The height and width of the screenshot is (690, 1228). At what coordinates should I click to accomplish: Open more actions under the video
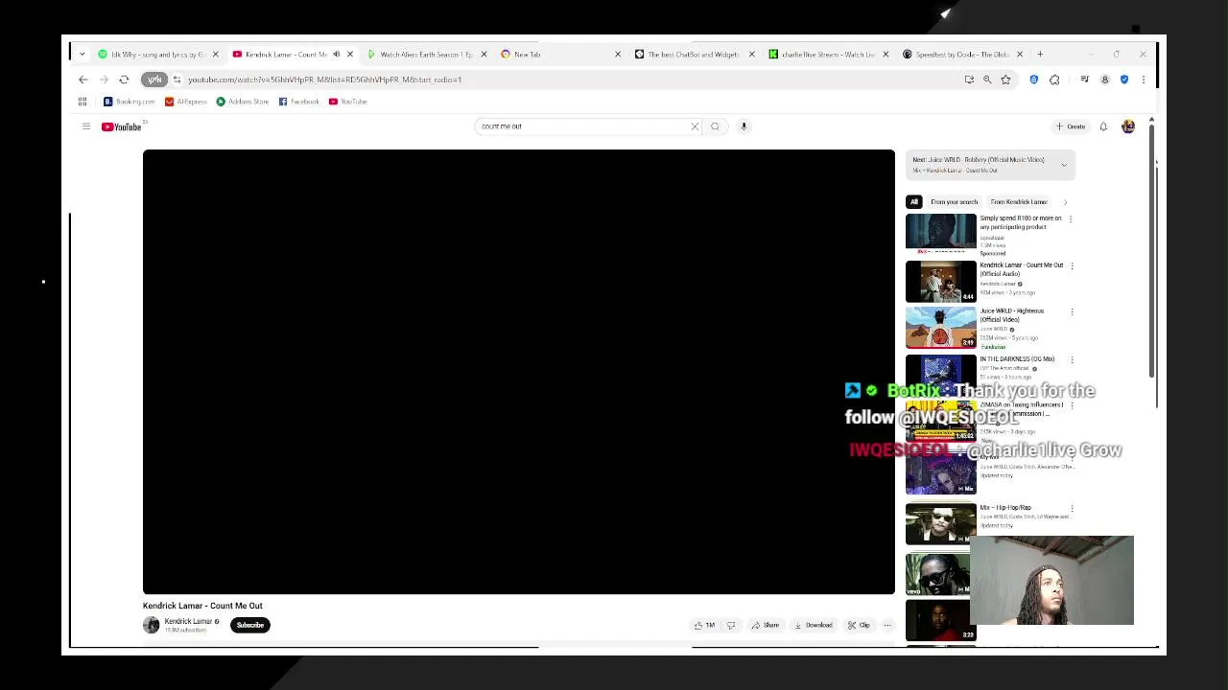(887, 625)
